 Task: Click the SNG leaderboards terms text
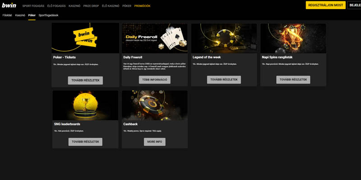pyautogui.click(x=69, y=131)
